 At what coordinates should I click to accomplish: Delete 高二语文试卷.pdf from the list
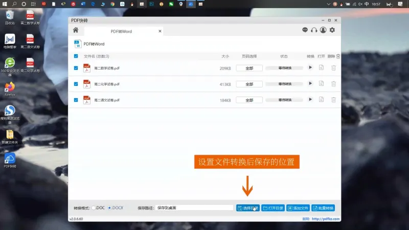pyautogui.click(x=334, y=100)
